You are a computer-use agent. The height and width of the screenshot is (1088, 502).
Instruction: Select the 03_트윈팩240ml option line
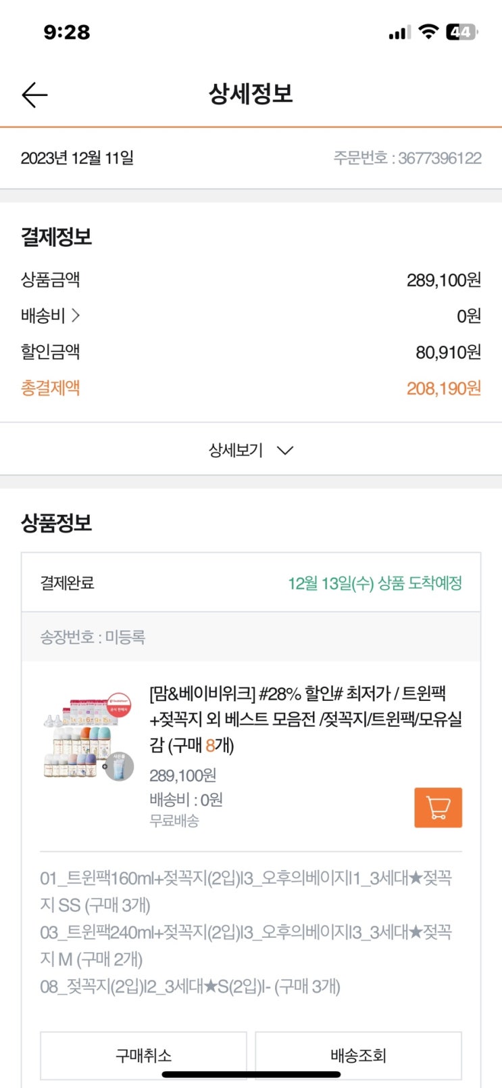[245, 945]
